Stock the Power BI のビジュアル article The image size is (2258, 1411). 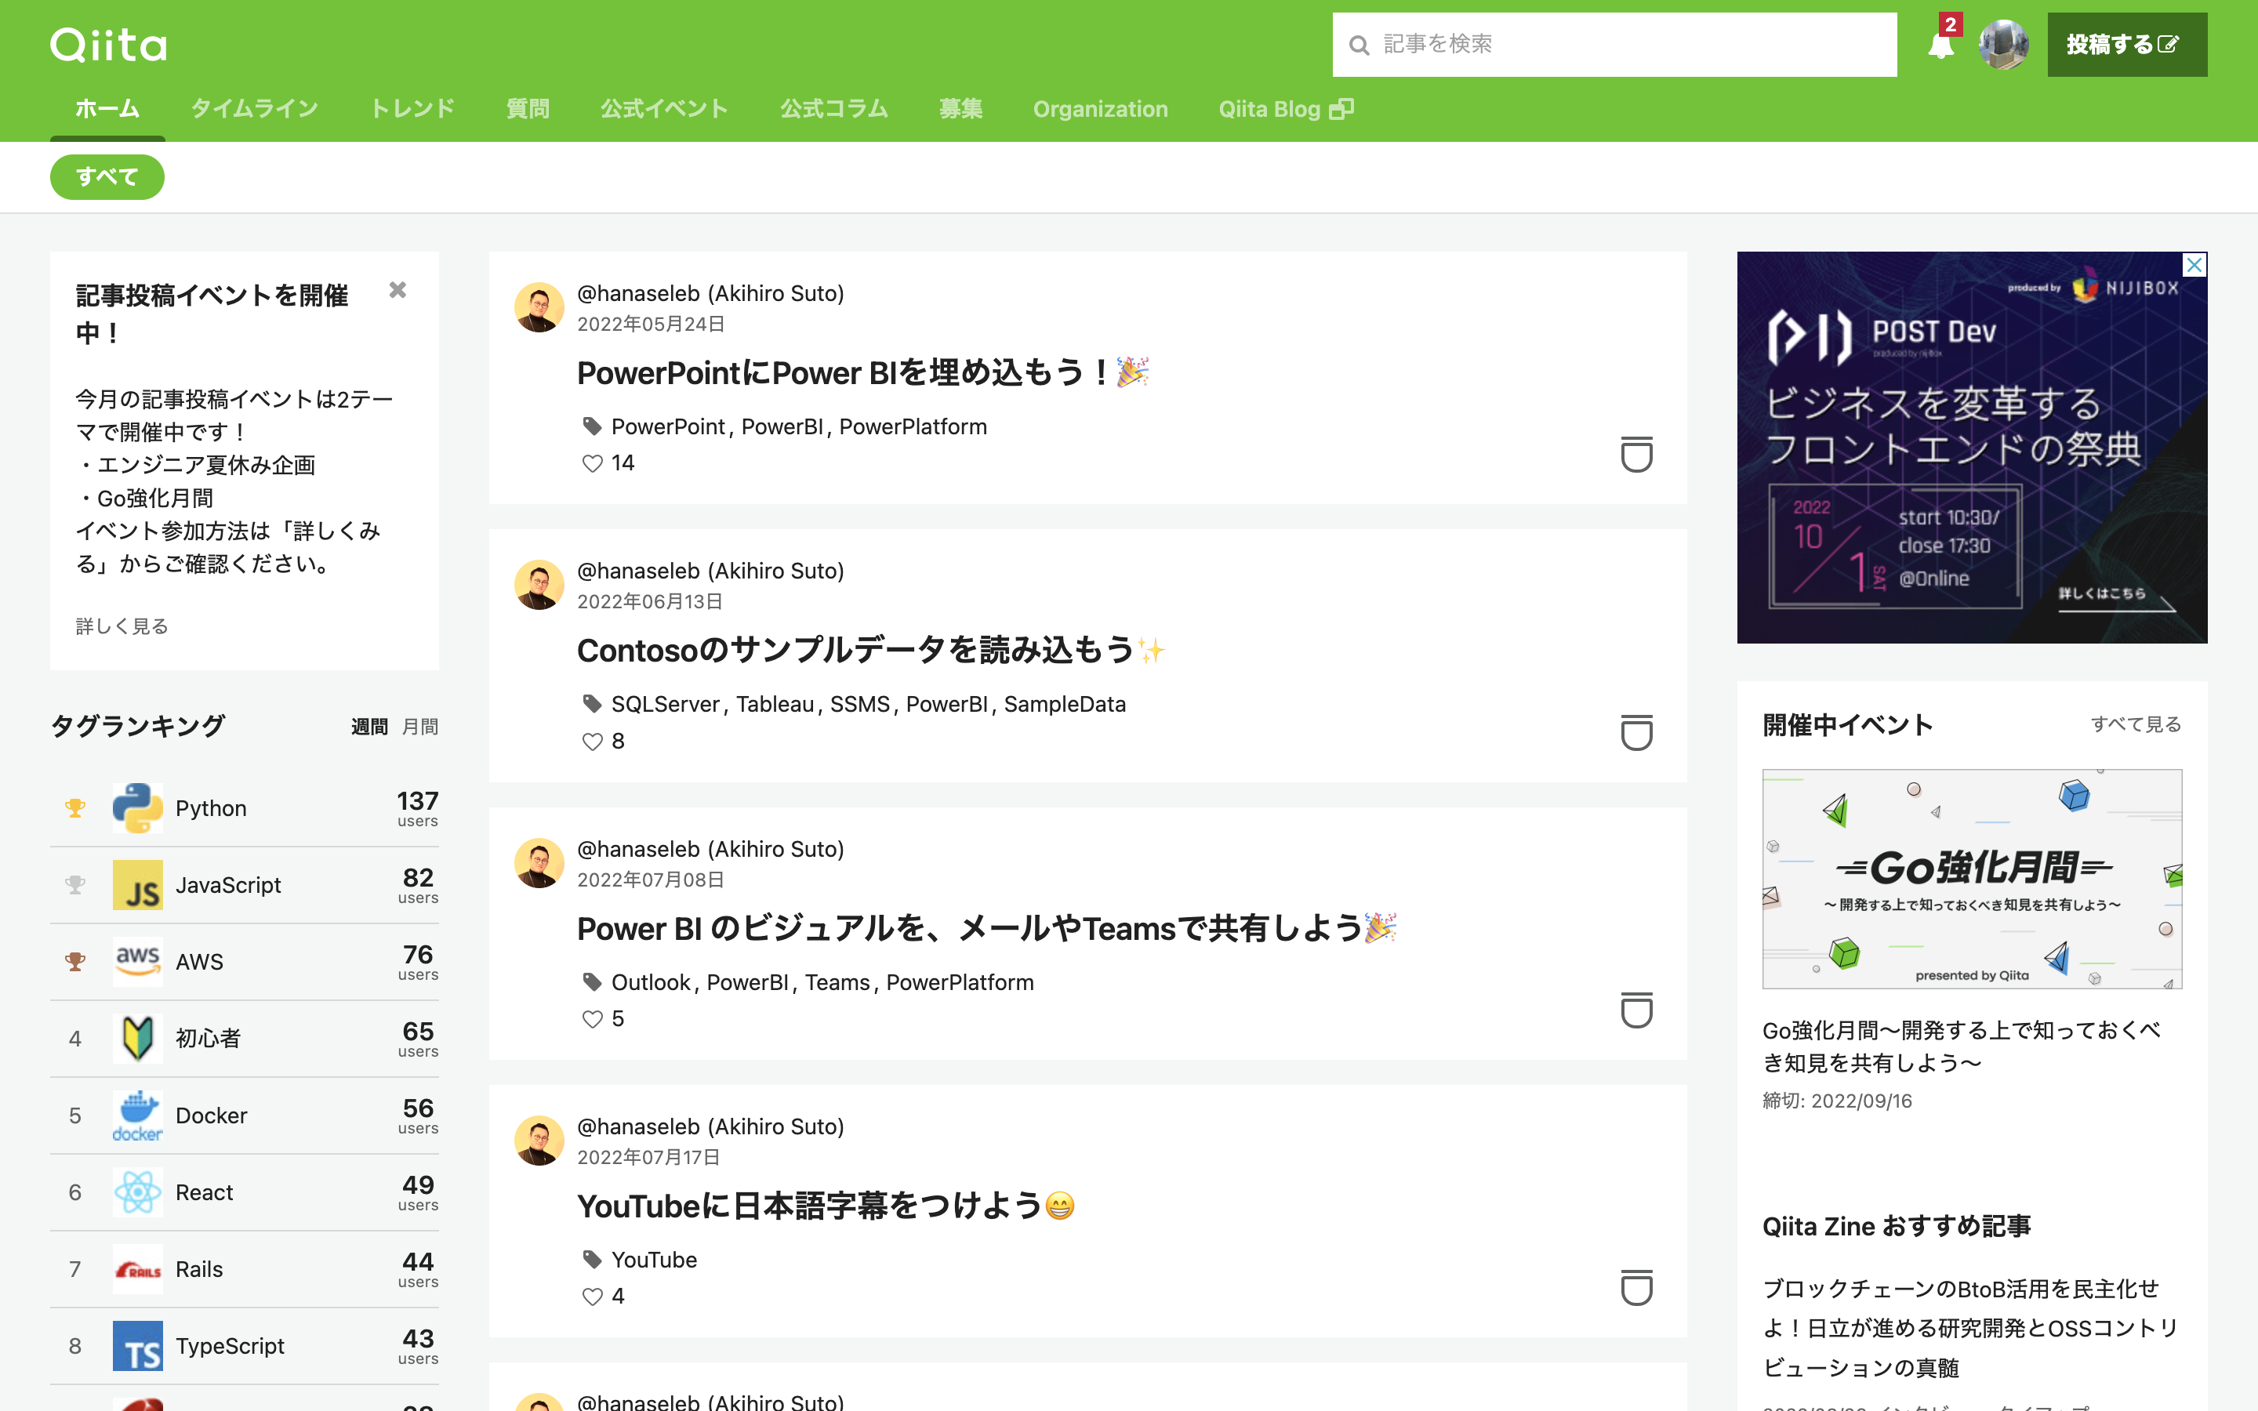pos(1636,1010)
